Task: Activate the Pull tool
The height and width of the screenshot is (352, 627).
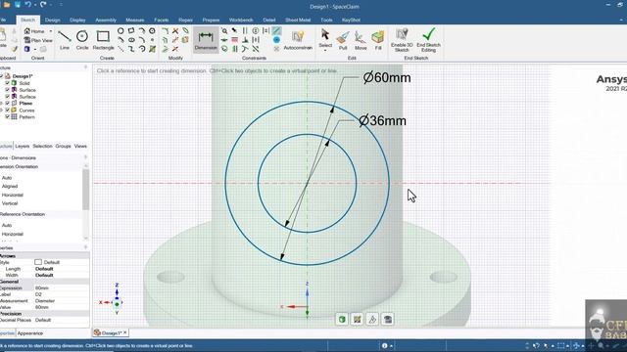Action: 343,40
